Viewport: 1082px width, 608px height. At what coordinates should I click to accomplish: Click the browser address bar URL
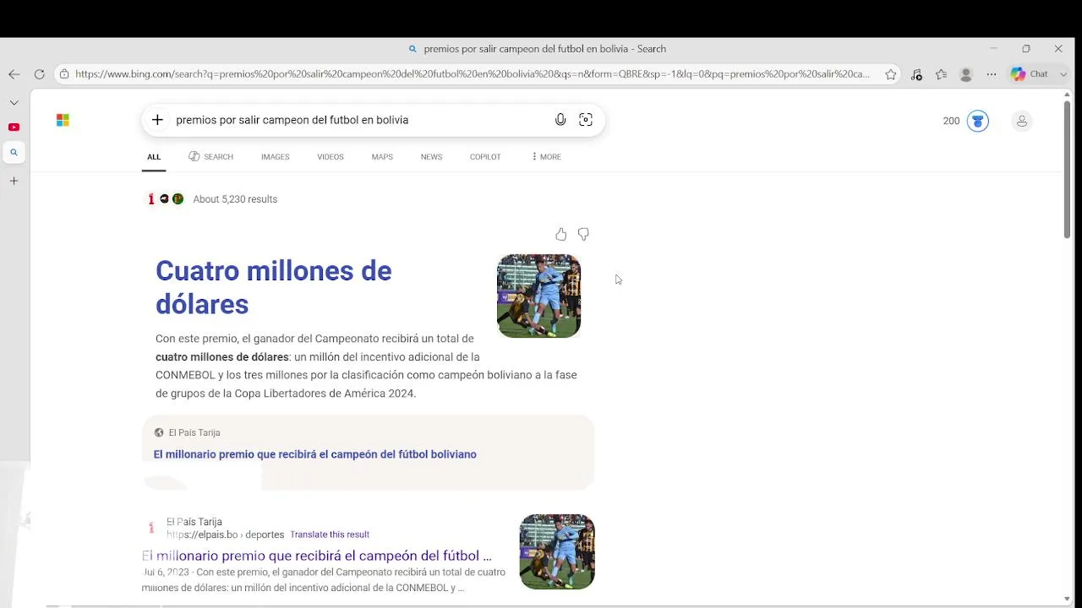[472, 74]
